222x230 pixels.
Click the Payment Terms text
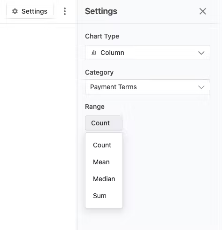click(x=114, y=87)
